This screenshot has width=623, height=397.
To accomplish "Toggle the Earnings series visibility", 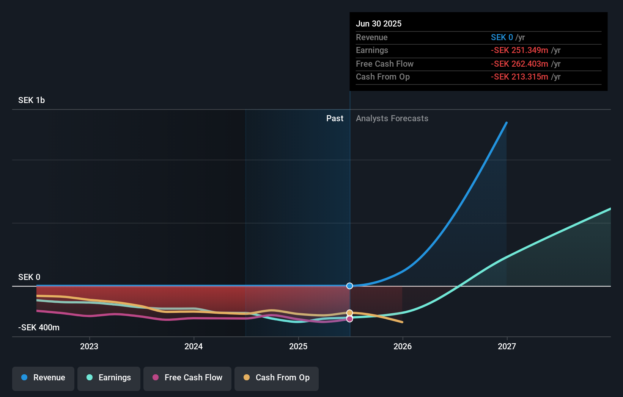I will coord(109,378).
